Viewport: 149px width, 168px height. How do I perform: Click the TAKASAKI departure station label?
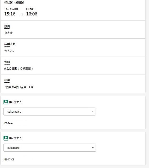click(11, 9)
